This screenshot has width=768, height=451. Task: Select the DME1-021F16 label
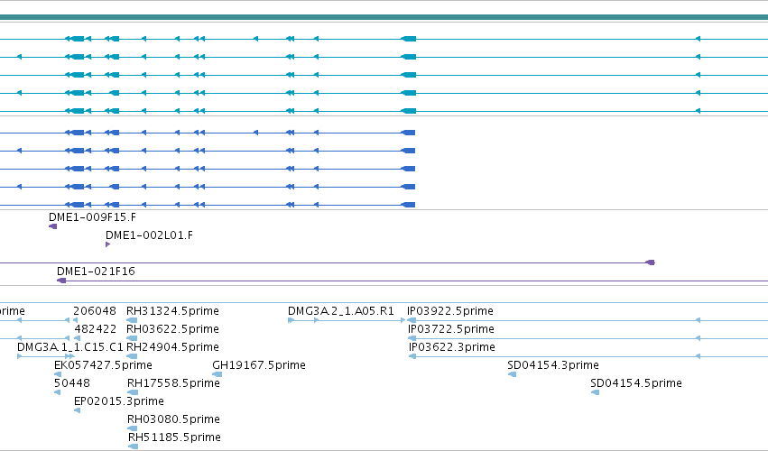(96, 272)
